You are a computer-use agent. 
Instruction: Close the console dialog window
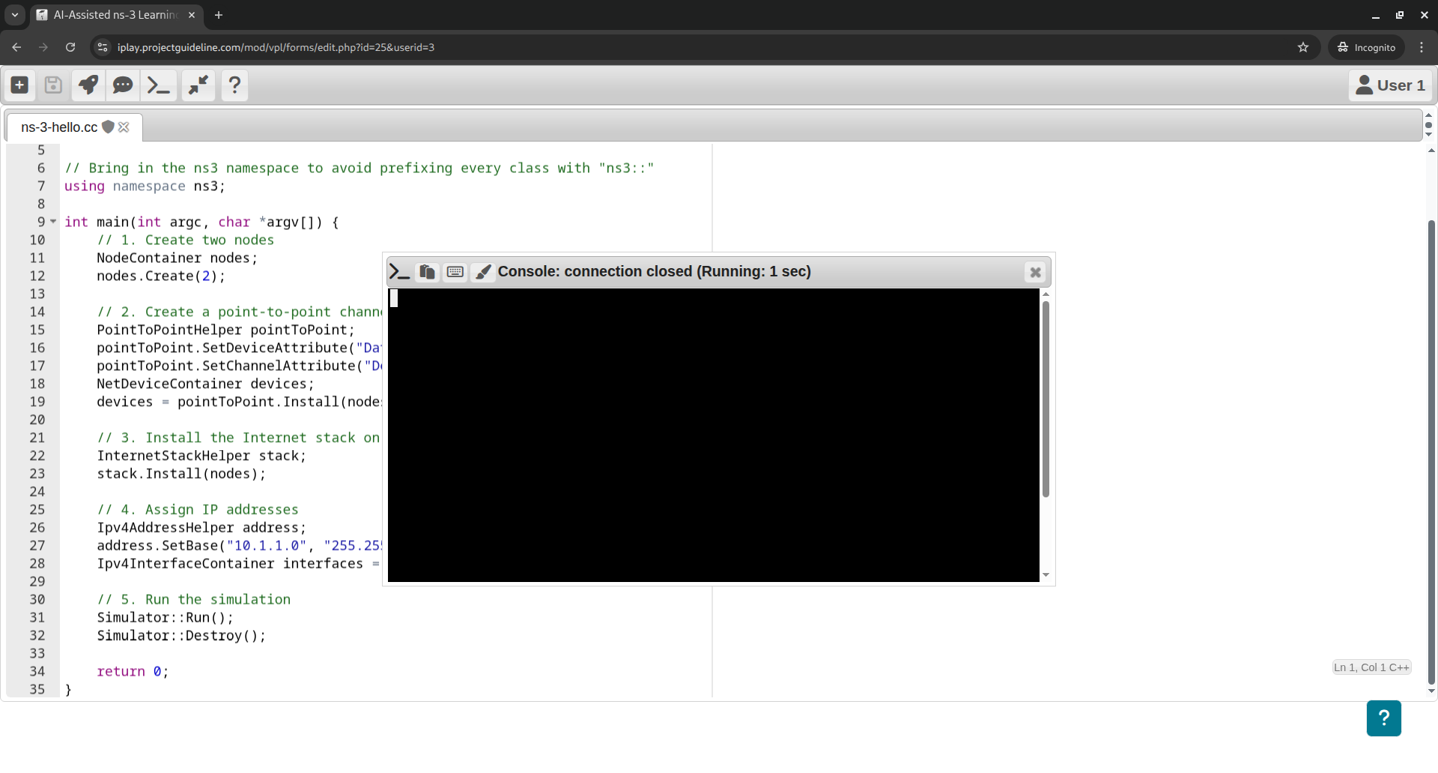[1035, 273]
